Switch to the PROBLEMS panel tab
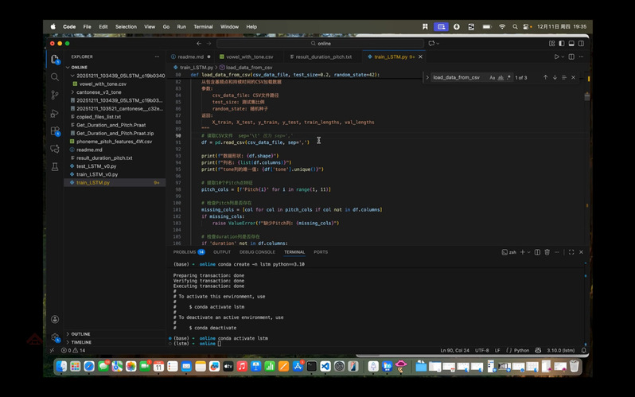The image size is (635, 397). (185, 252)
